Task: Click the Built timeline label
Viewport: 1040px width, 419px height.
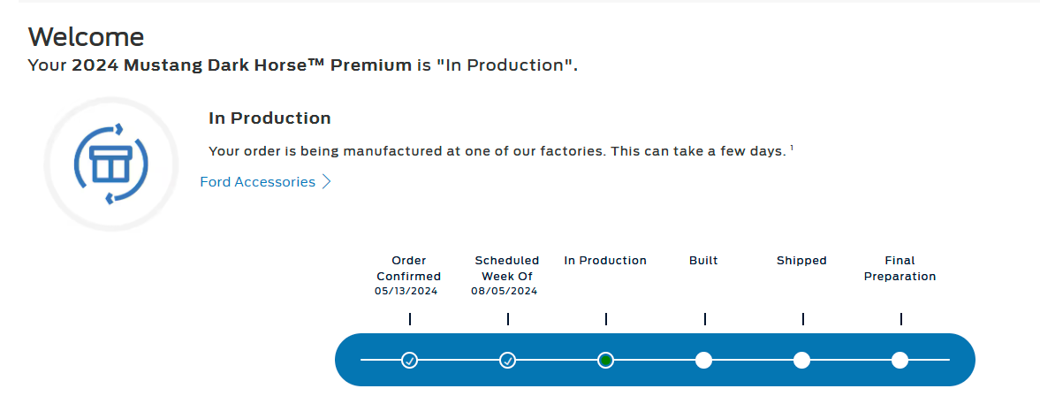Action: point(703,260)
